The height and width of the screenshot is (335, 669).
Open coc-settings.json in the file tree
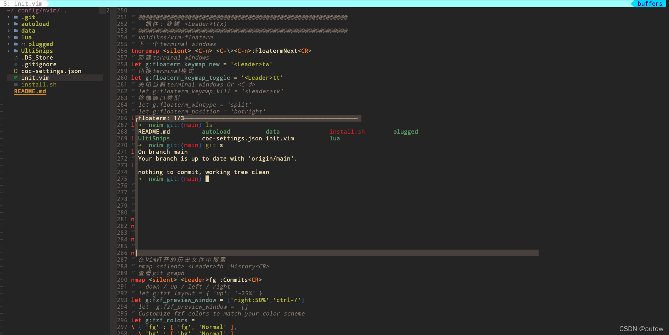coord(51,71)
